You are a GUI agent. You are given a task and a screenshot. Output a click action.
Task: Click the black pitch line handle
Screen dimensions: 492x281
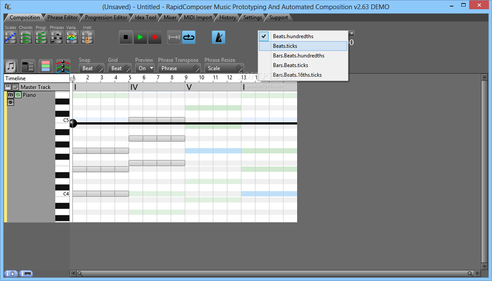point(73,124)
